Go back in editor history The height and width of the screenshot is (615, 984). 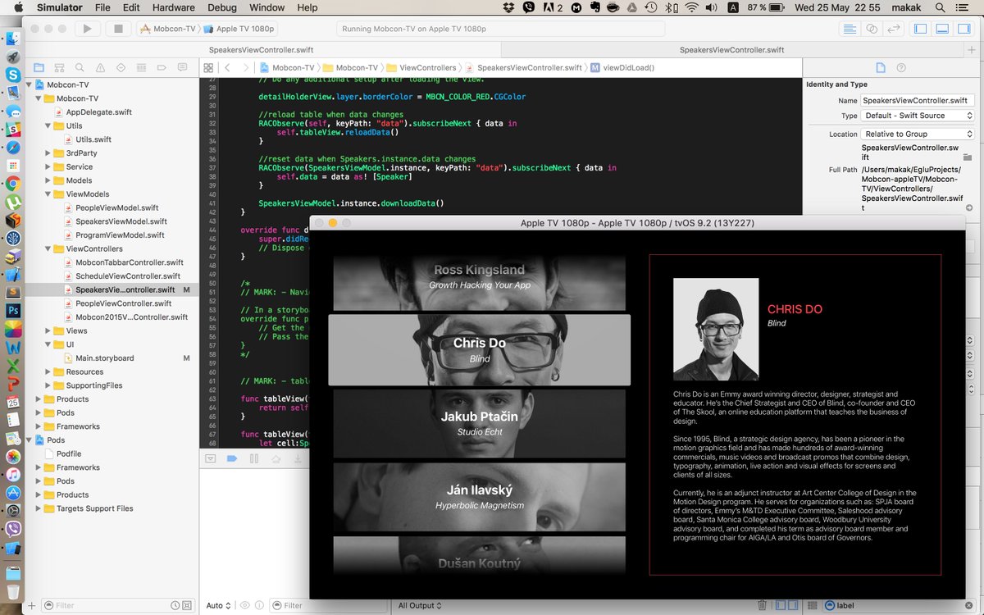[x=228, y=67]
